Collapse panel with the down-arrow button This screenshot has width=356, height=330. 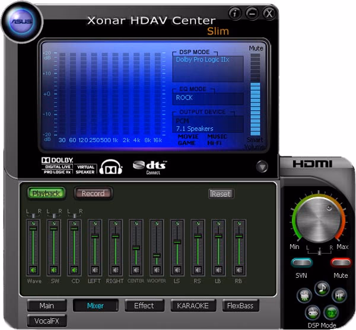click(x=262, y=166)
